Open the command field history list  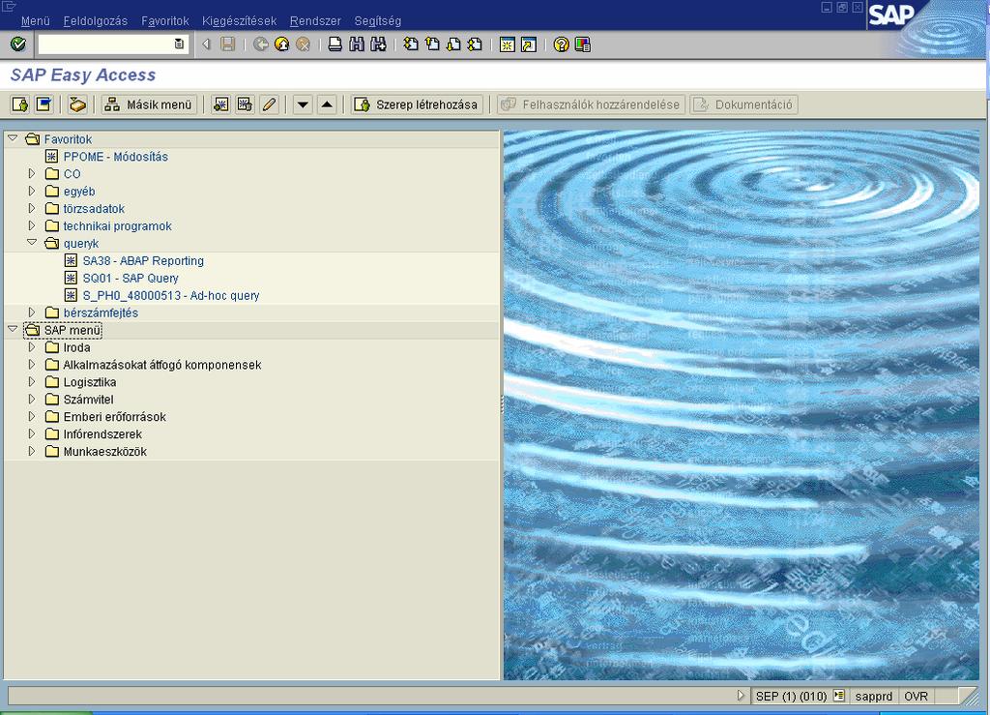(x=179, y=45)
